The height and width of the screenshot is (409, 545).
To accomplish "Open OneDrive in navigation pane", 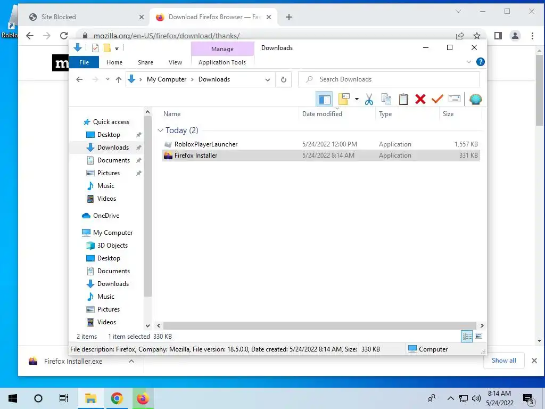I will [106, 216].
